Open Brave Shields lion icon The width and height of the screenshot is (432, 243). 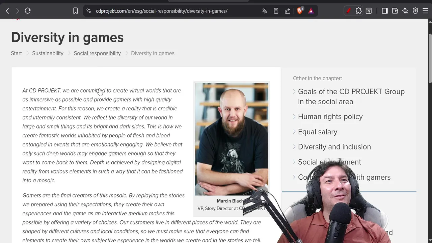pos(300,11)
